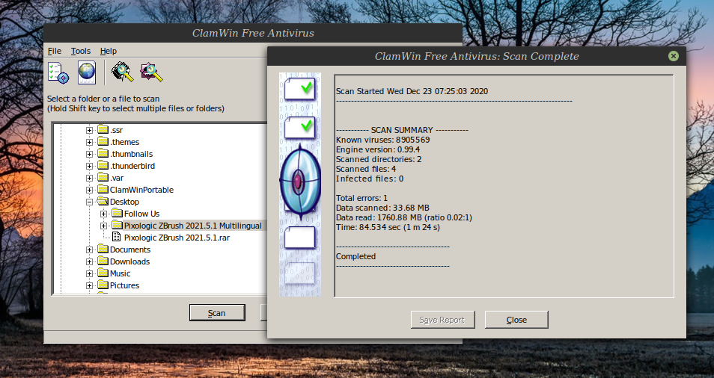The height and width of the screenshot is (378, 714).
Task: Click the Scan Complete dialog title bar
Action: tap(476, 56)
